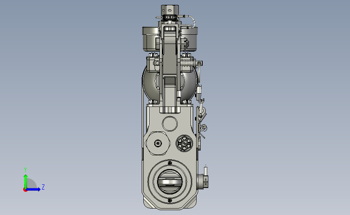Select the large round slotted cap on model
This screenshot has height=215, width=350.
[170, 182]
